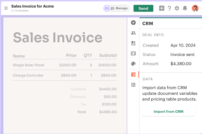Image resolution: width=202 pixels, height=134 pixels.
Task: Select the HubSpot CRM icon
Action: tap(133, 74)
